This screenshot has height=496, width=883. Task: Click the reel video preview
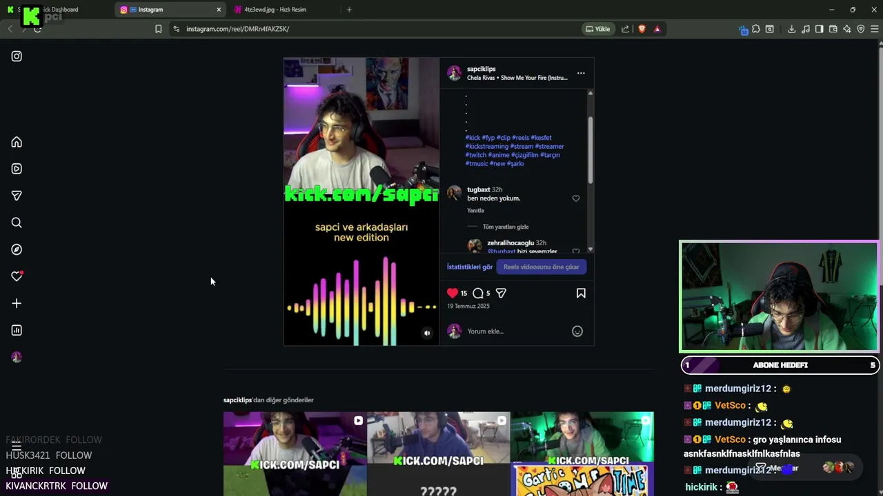[x=361, y=201]
